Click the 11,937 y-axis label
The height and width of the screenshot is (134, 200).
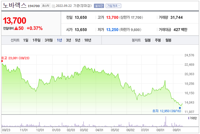tap(189, 112)
